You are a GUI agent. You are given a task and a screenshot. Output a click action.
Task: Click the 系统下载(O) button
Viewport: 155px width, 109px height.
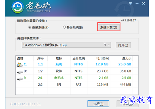point(109,27)
